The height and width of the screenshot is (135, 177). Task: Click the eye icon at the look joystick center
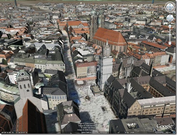170,7
